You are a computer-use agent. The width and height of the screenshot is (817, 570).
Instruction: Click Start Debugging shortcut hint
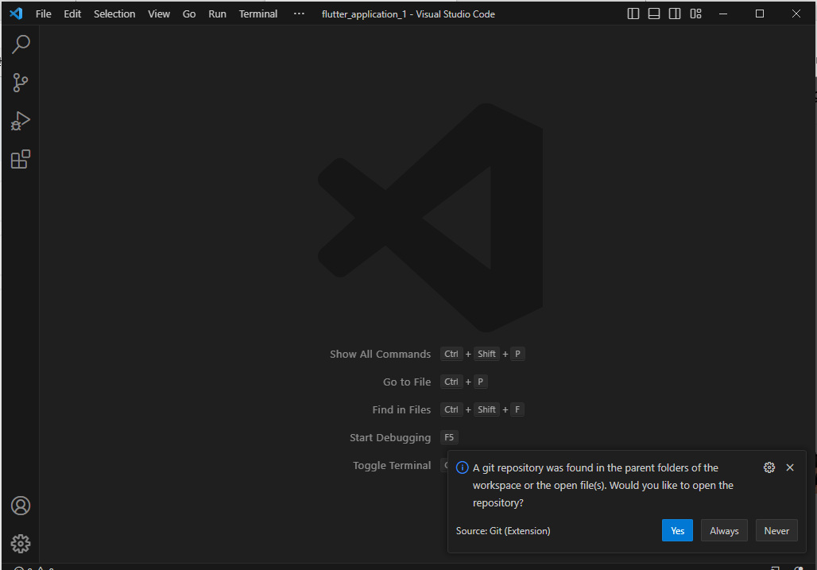click(x=390, y=438)
